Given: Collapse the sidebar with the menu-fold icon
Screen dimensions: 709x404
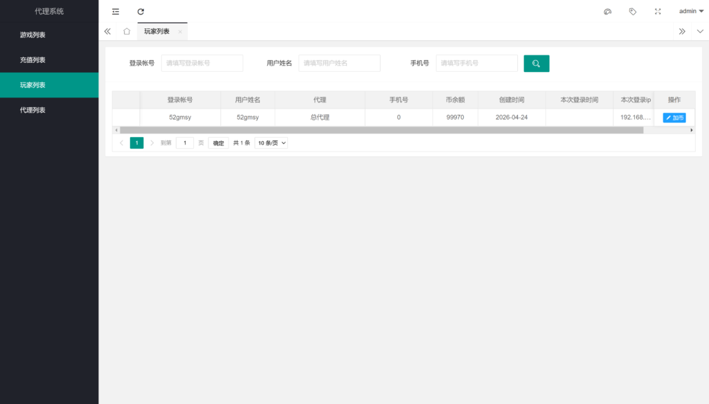Looking at the screenshot, I should pyautogui.click(x=116, y=11).
